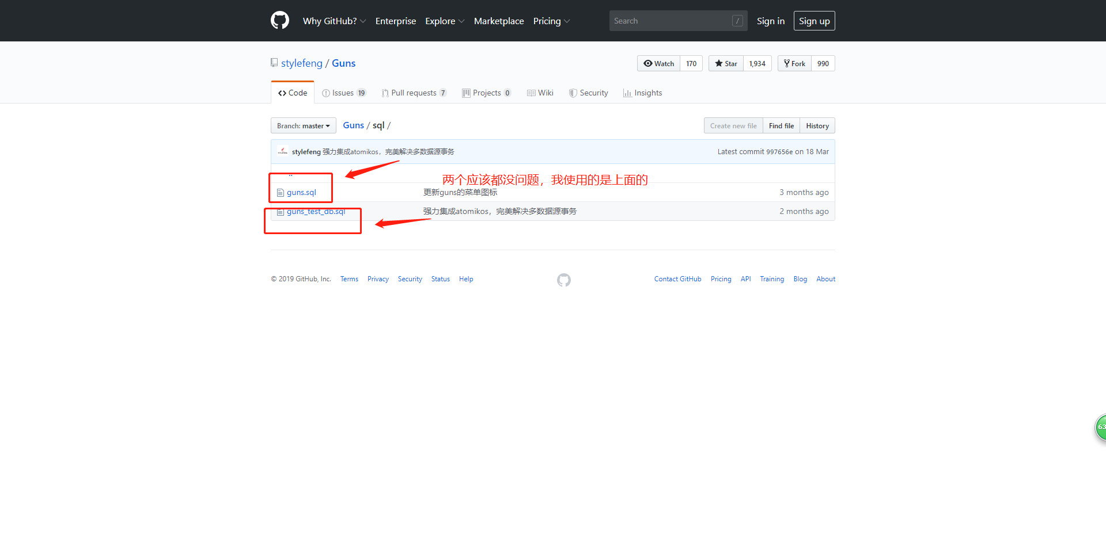Image resolution: width=1106 pixels, height=539 pixels.
Task: Go up to the parent directory (..)
Action: point(290,174)
